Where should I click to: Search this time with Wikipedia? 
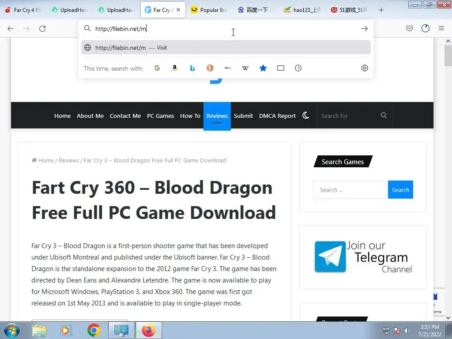click(245, 68)
